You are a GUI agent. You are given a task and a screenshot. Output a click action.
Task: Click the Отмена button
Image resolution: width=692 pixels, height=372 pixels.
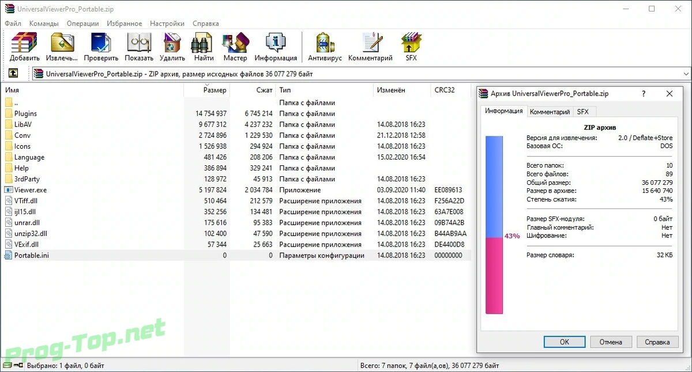coord(611,341)
